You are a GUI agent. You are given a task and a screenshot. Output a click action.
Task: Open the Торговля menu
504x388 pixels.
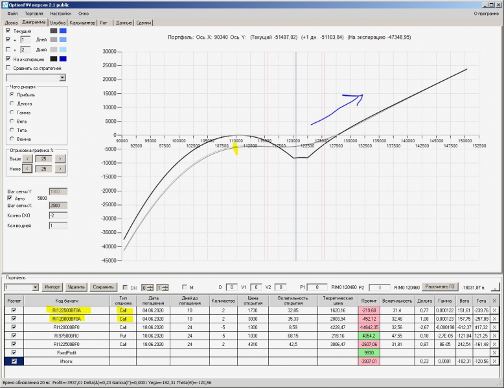[34, 14]
